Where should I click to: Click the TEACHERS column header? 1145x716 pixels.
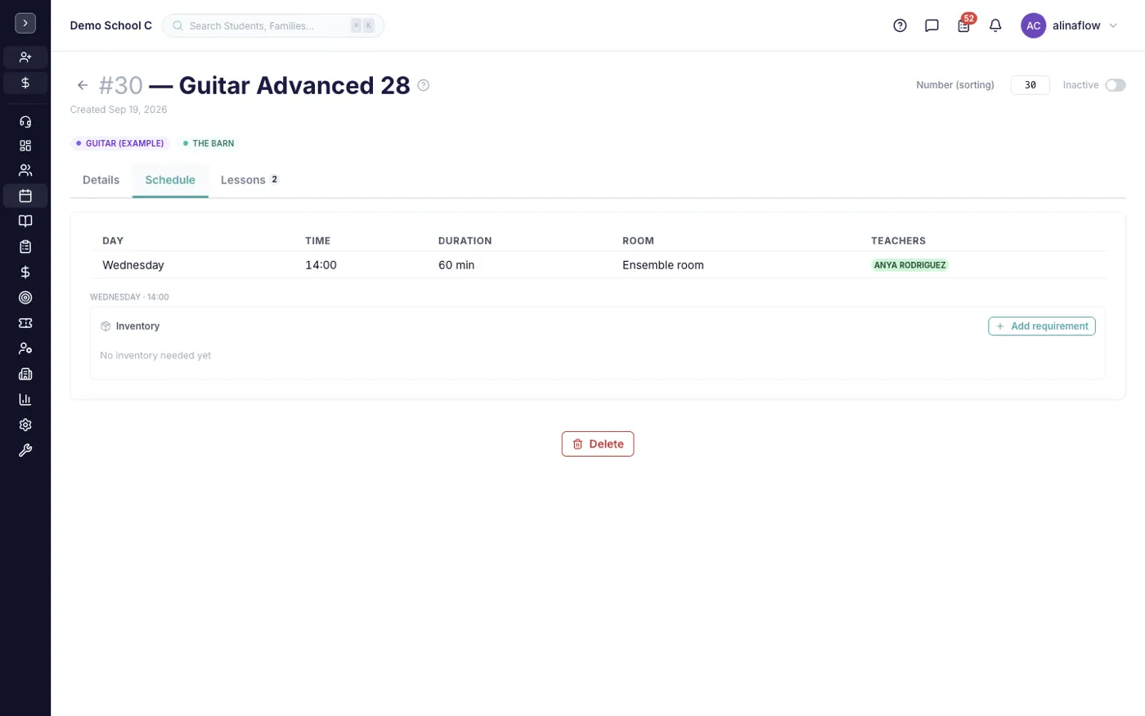point(898,241)
